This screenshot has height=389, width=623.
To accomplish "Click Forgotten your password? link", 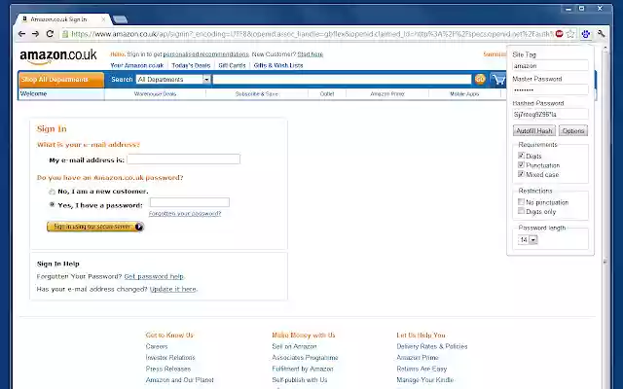I will pos(185,214).
